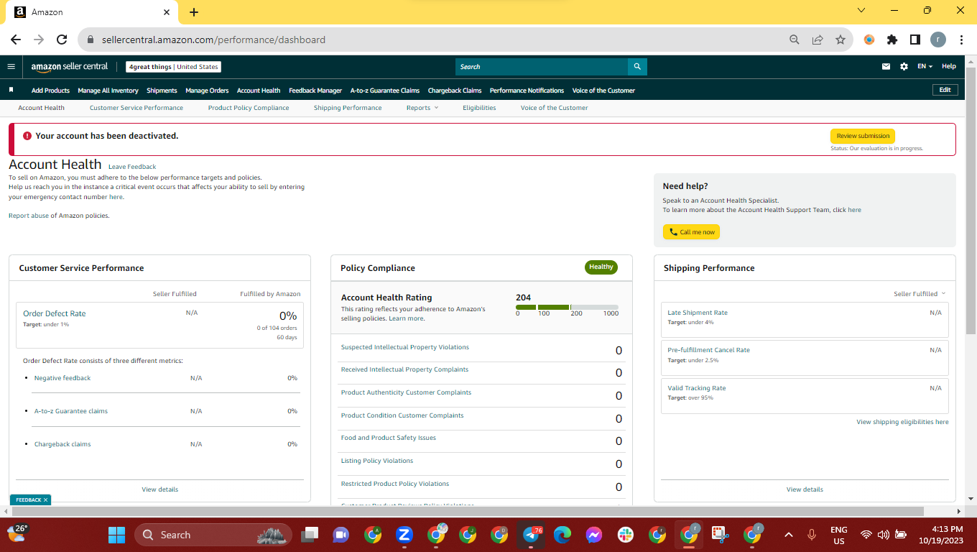The image size is (977, 552).
Task: Open Manage Orders in the nav bar
Action: click(x=207, y=91)
